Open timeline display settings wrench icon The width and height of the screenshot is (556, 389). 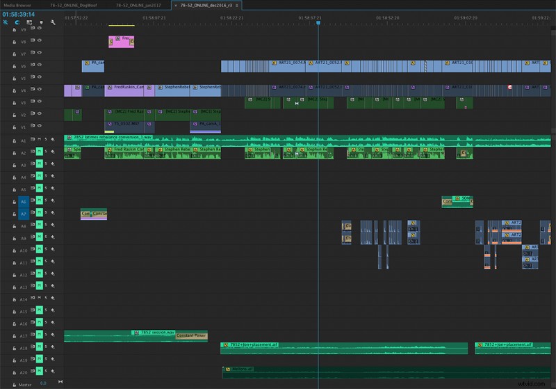click(x=53, y=22)
